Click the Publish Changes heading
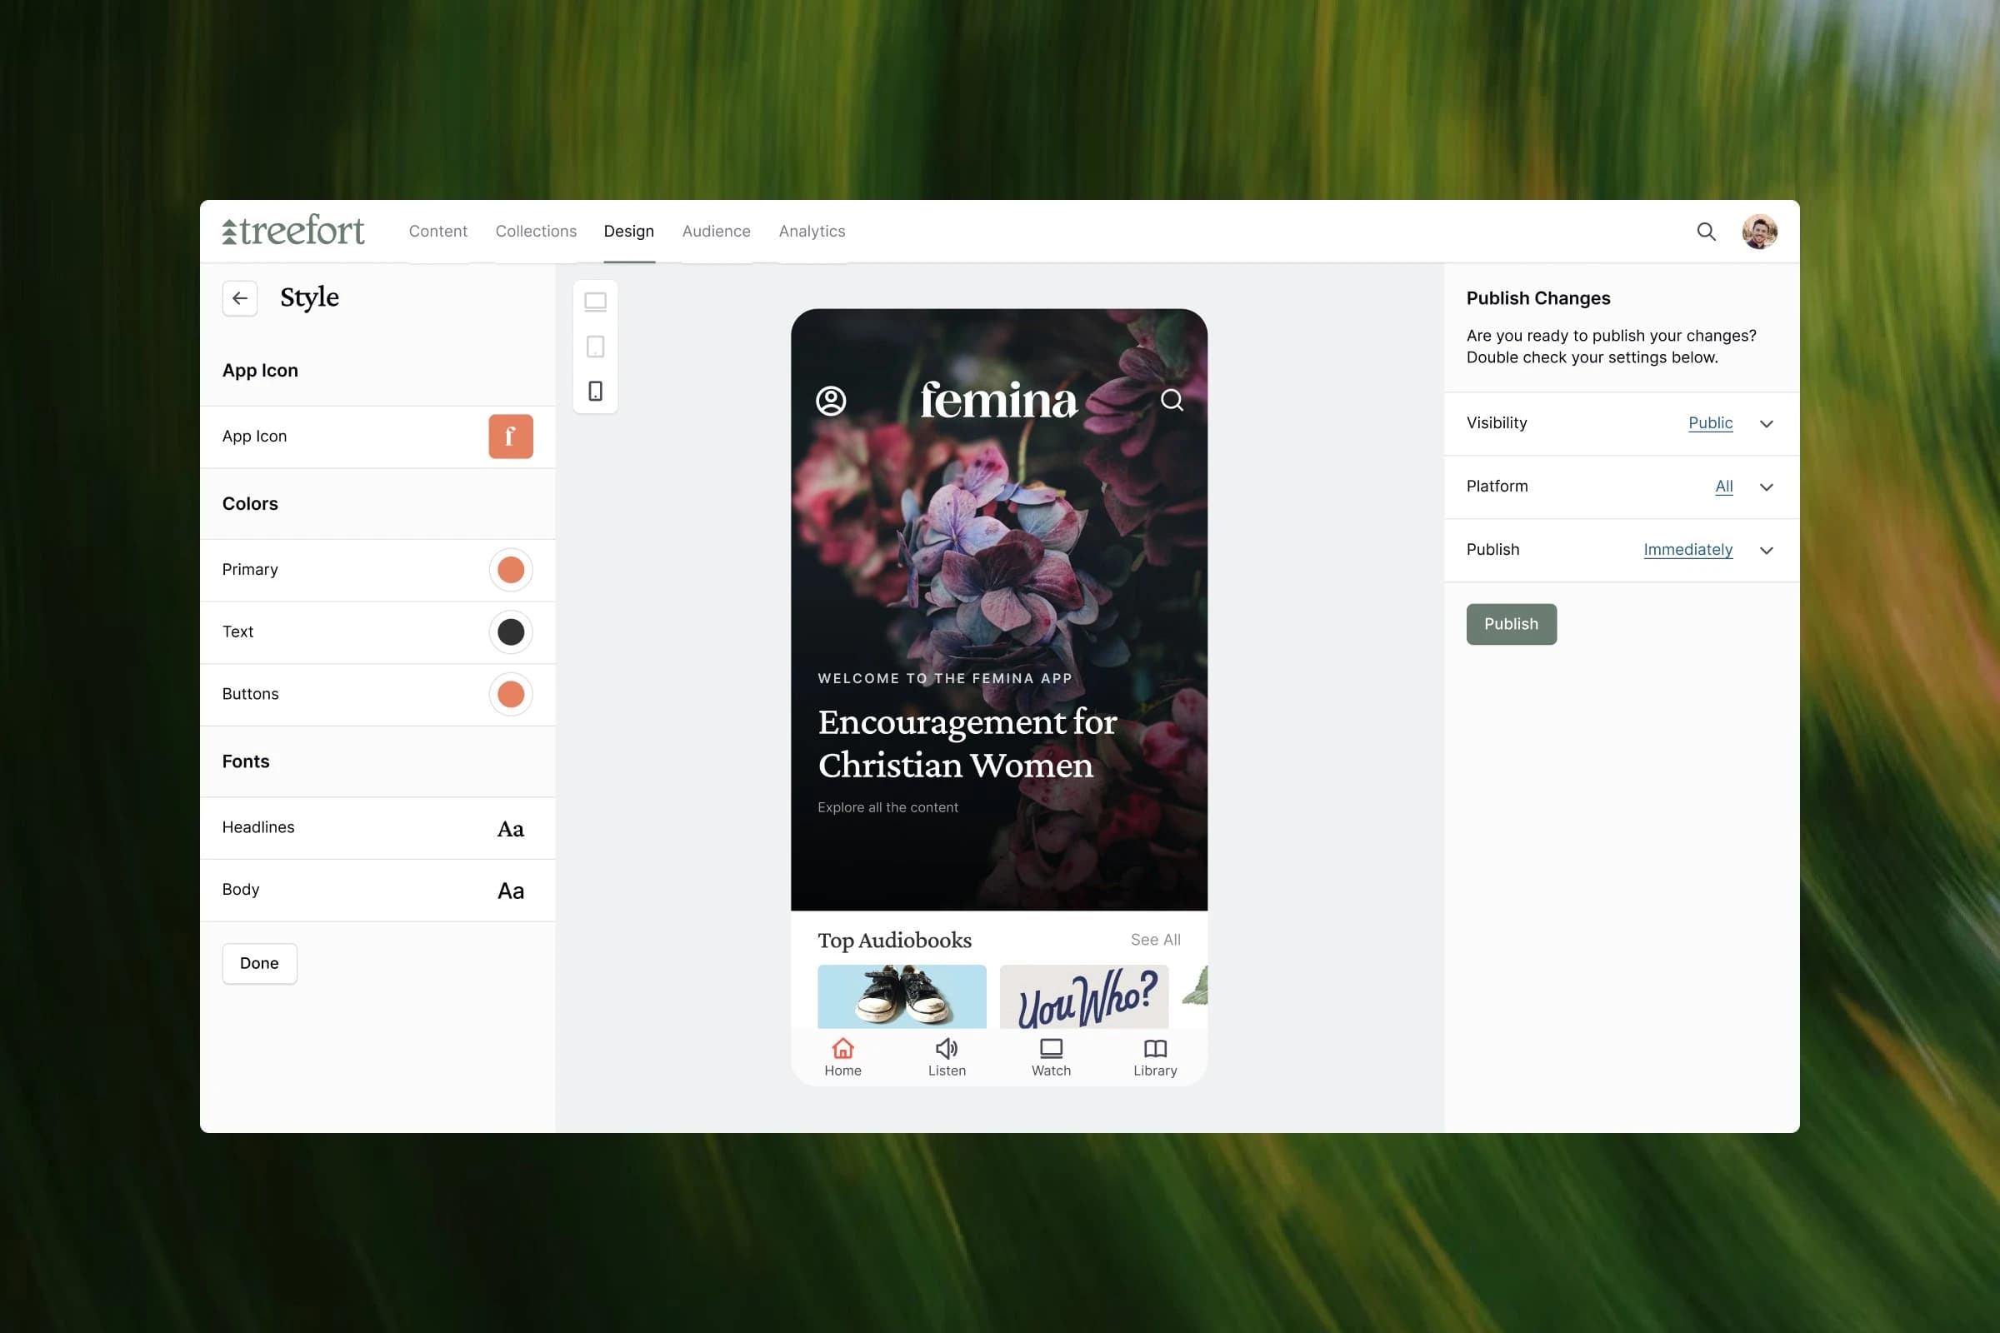The height and width of the screenshot is (1333, 2000). [x=1537, y=298]
